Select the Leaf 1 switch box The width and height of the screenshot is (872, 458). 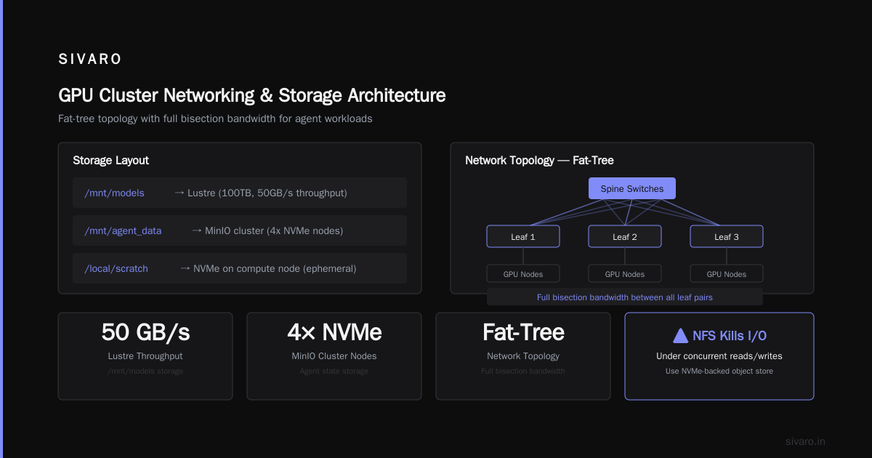point(523,236)
